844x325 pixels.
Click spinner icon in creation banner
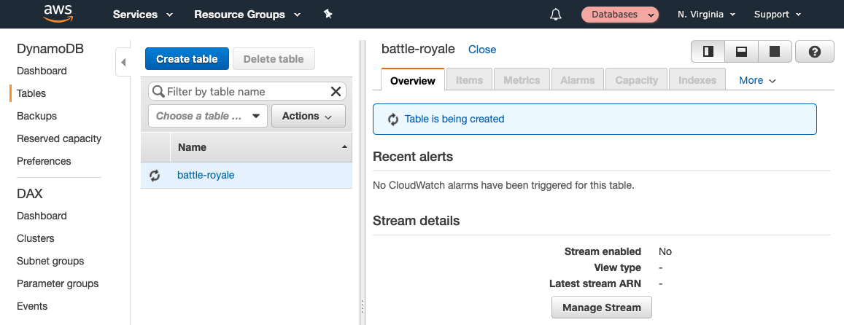point(393,119)
